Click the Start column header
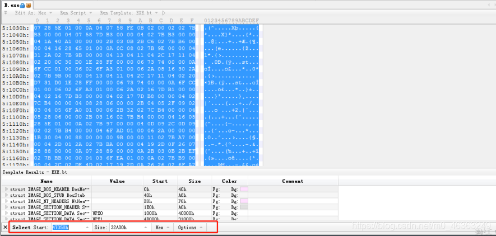This screenshot has width=496, height=236. tap(160, 181)
